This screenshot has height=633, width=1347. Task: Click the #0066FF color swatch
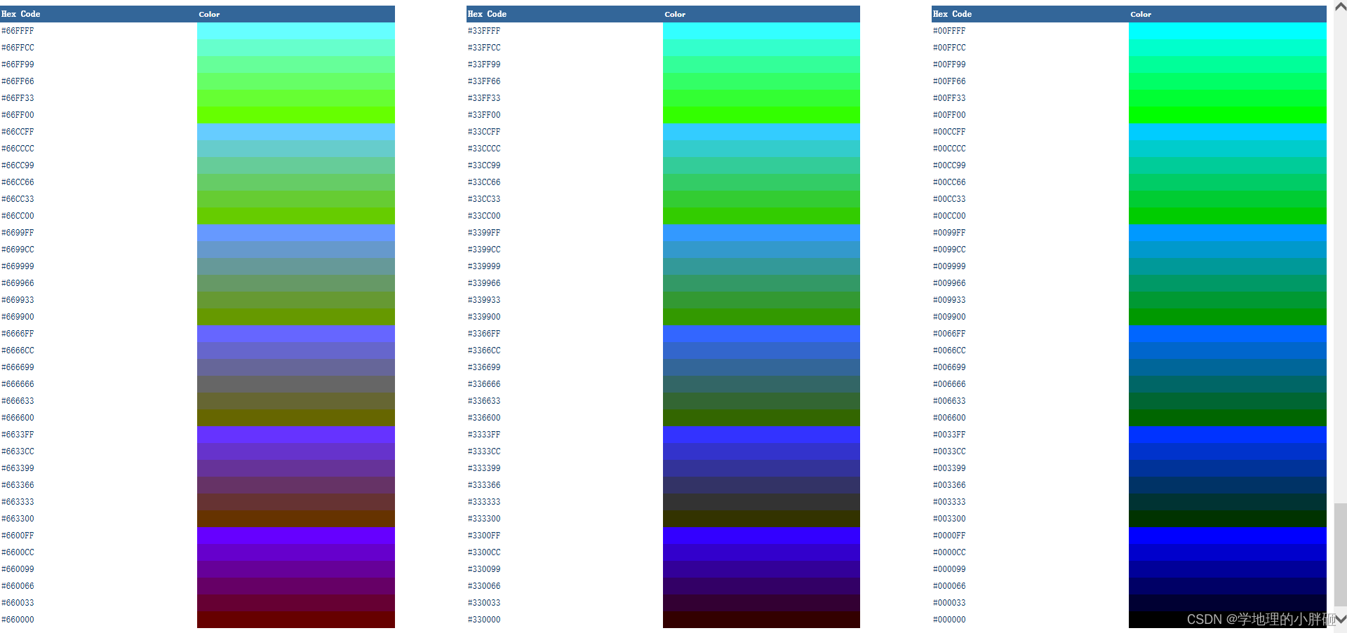coord(1228,334)
